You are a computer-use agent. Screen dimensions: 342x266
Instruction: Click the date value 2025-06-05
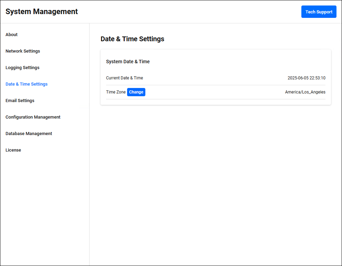click(298, 78)
